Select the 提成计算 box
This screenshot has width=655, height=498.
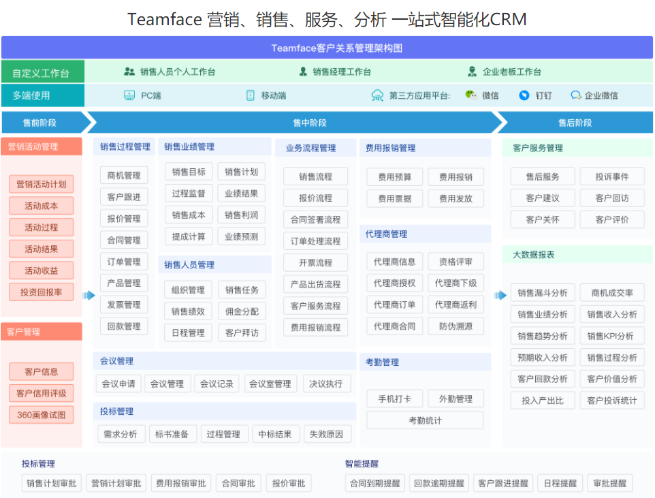pyautogui.click(x=189, y=236)
